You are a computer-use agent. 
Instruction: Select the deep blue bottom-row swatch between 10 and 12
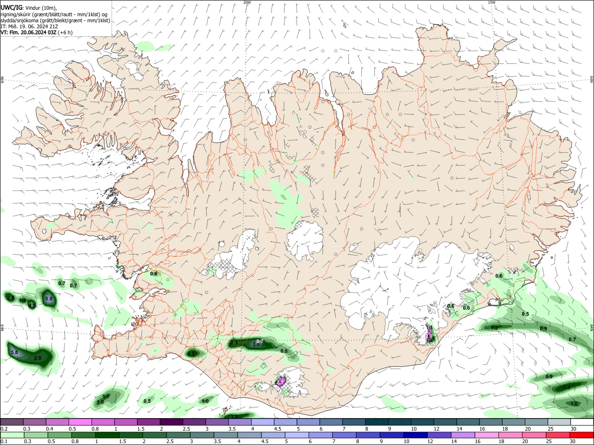click(415, 435)
